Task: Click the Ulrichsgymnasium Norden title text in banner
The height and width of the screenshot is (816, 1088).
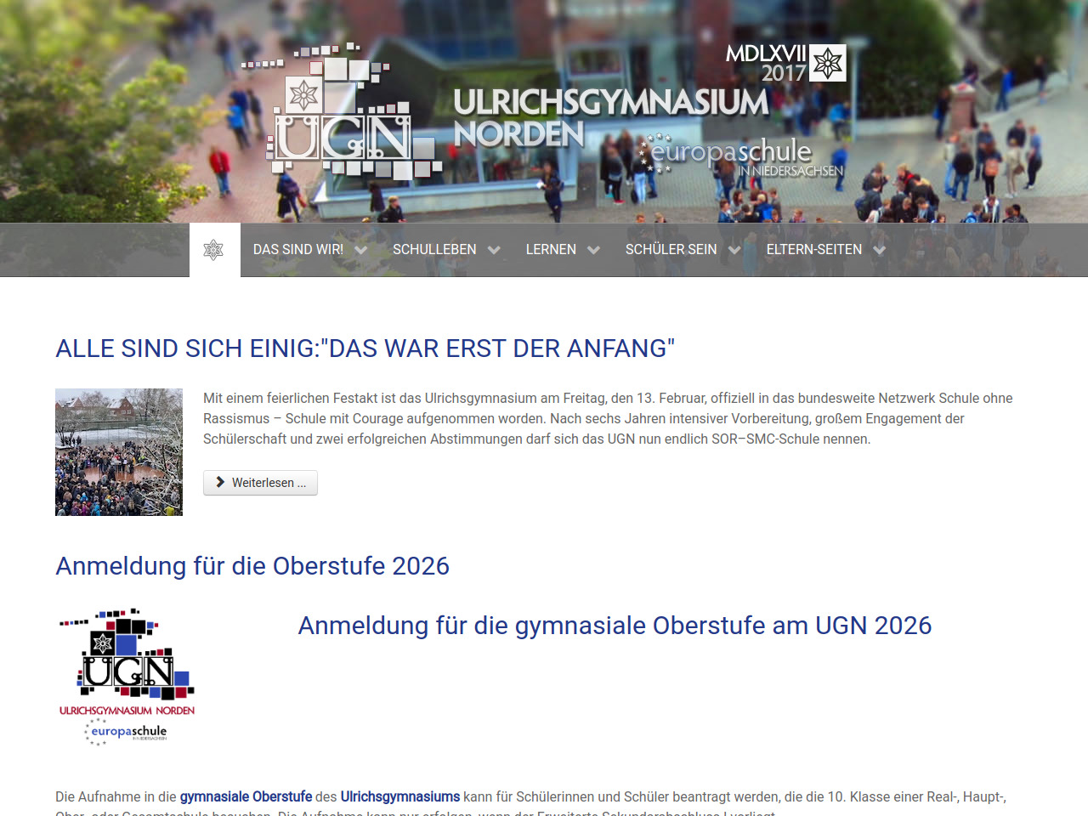Action: [609, 117]
